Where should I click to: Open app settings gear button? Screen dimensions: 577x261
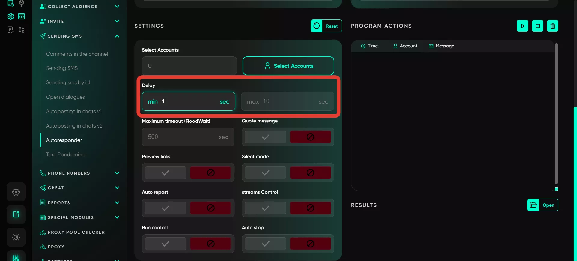pyautogui.click(x=16, y=192)
